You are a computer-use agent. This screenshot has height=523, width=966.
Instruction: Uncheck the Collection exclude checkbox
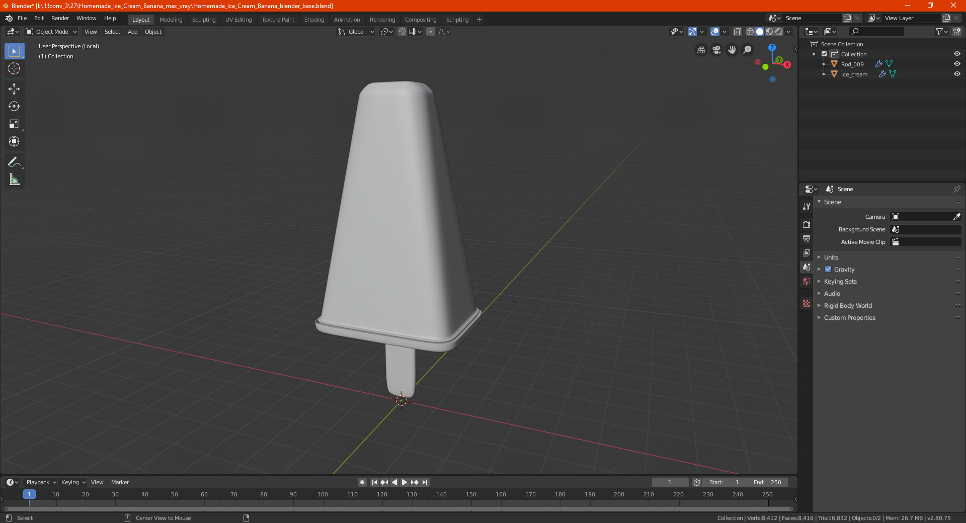[824, 54]
